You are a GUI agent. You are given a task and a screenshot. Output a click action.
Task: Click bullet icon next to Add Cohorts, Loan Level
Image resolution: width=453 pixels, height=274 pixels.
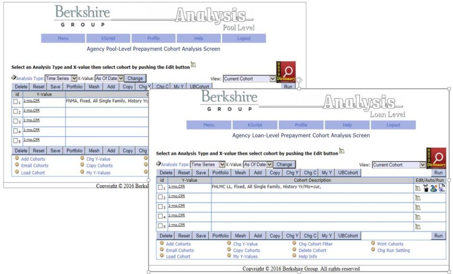(x=162, y=243)
